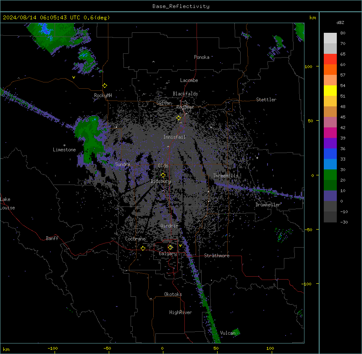Screen dimensions: 362x354
Task: Click the yellow diamond marker south of RedDeer
Action: pyautogui.click(x=179, y=118)
